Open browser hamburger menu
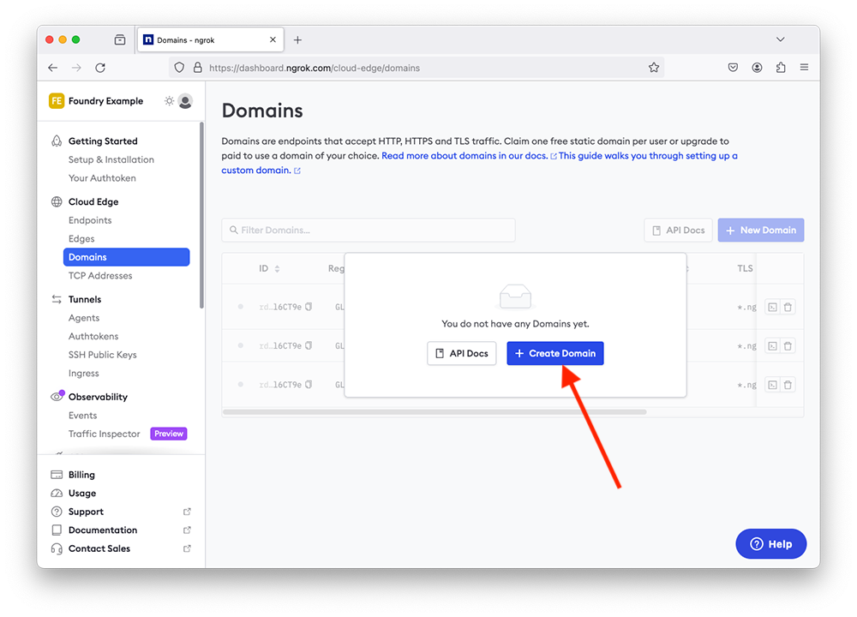 coord(804,67)
